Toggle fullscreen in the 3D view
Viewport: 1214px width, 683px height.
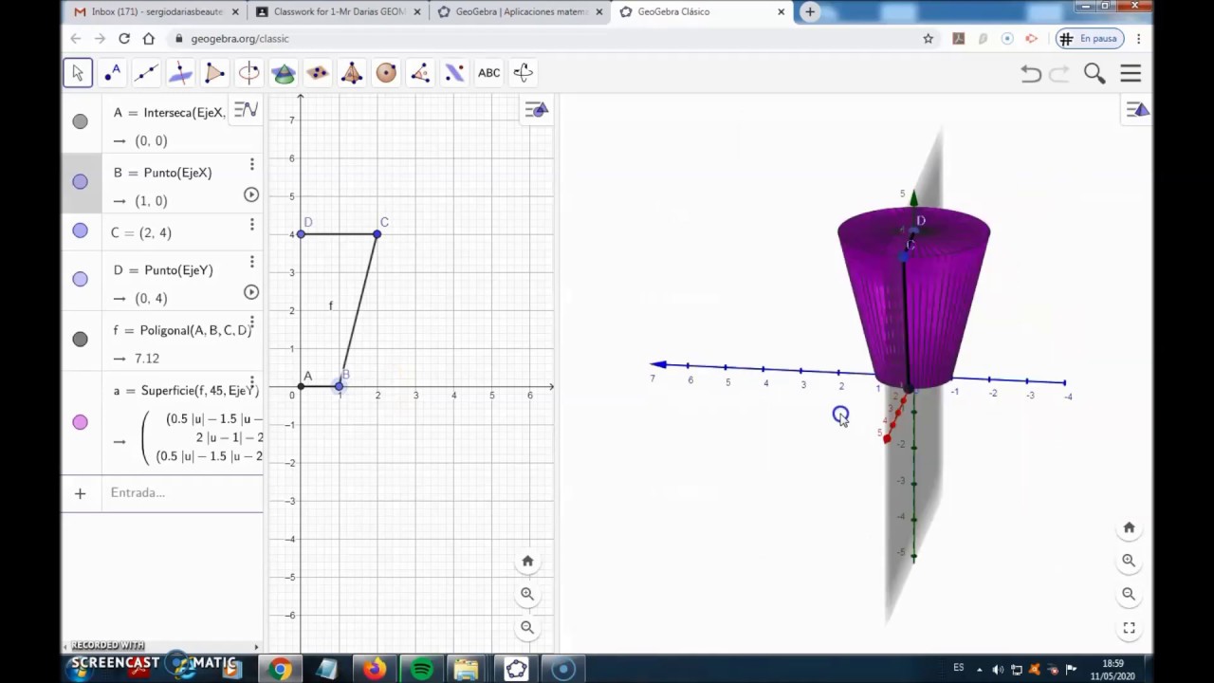click(1129, 628)
